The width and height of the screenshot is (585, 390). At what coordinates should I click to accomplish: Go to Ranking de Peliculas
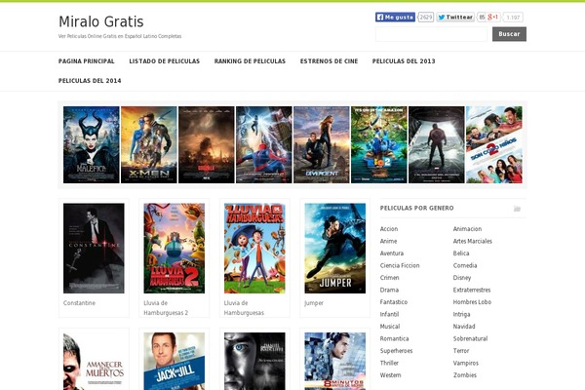pyautogui.click(x=250, y=61)
